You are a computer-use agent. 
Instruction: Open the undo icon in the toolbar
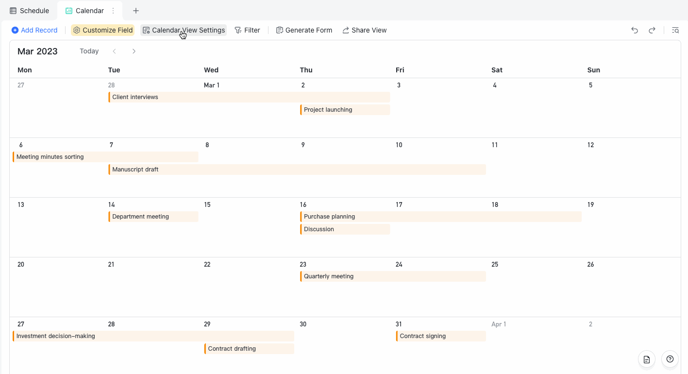click(635, 30)
